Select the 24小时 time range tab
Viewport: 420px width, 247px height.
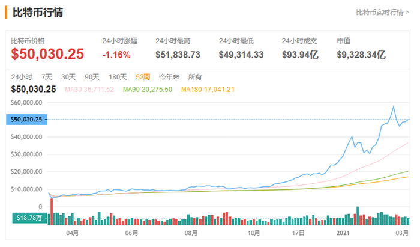pos(21,77)
